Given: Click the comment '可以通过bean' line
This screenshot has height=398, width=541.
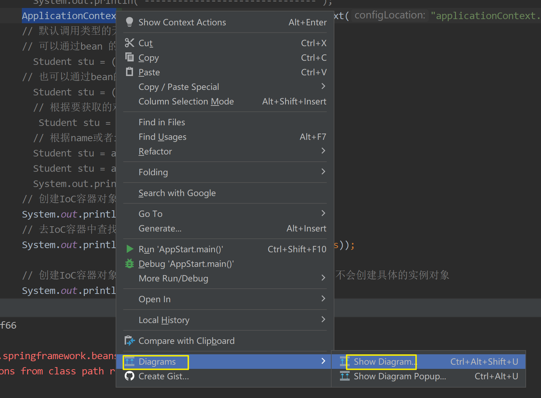Looking at the screenshot, I should point(69,46).
